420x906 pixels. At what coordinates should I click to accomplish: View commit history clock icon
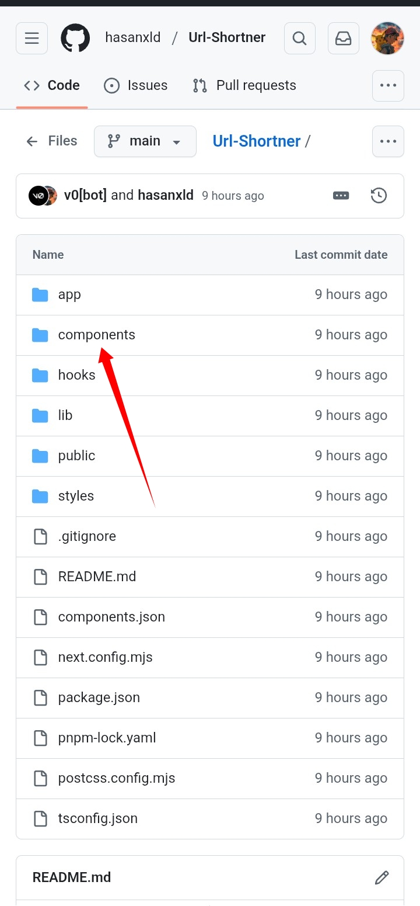tap(379, 196)
